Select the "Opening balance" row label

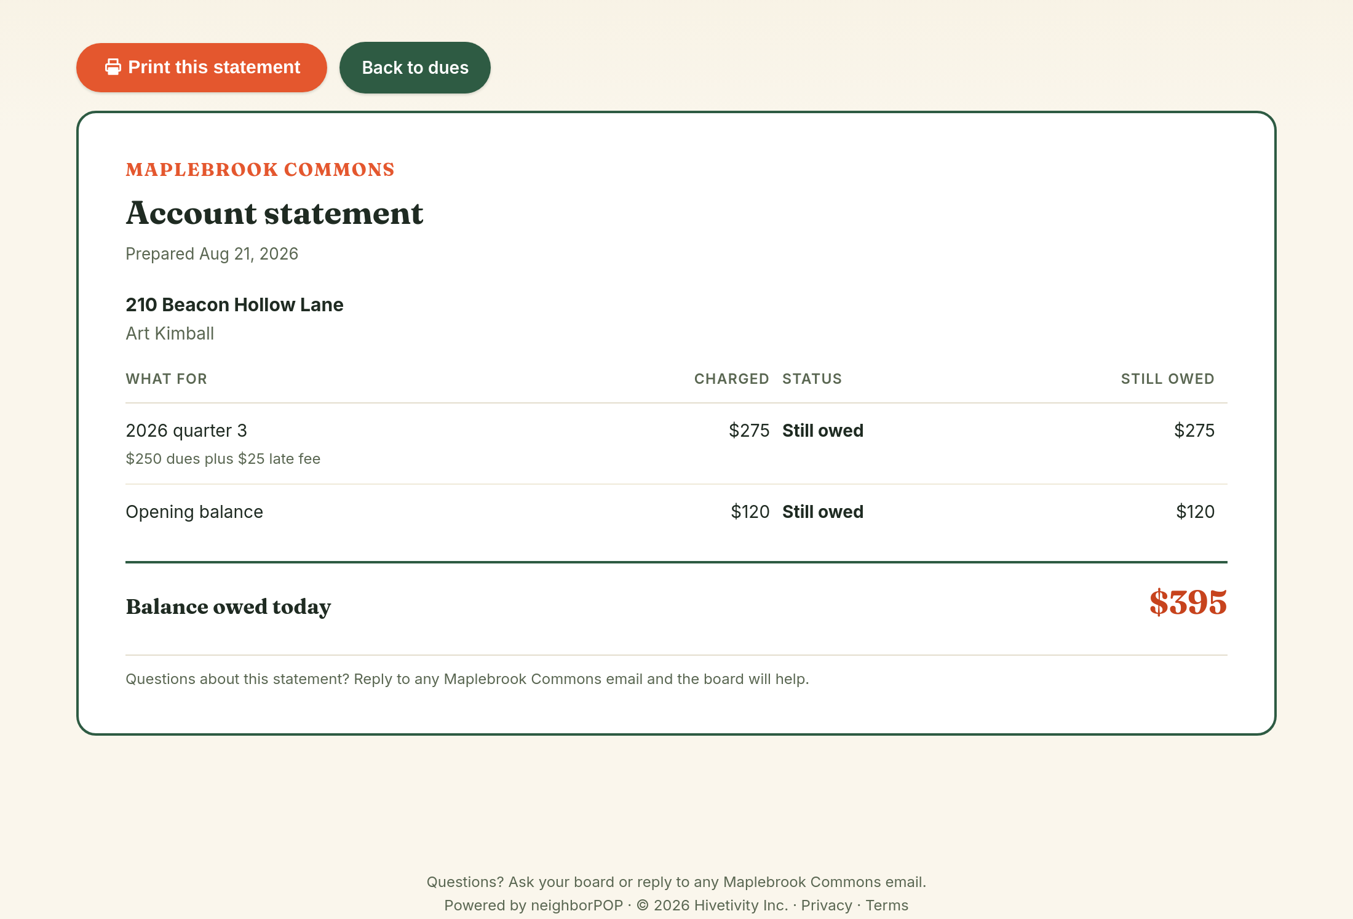coord(194,512)
